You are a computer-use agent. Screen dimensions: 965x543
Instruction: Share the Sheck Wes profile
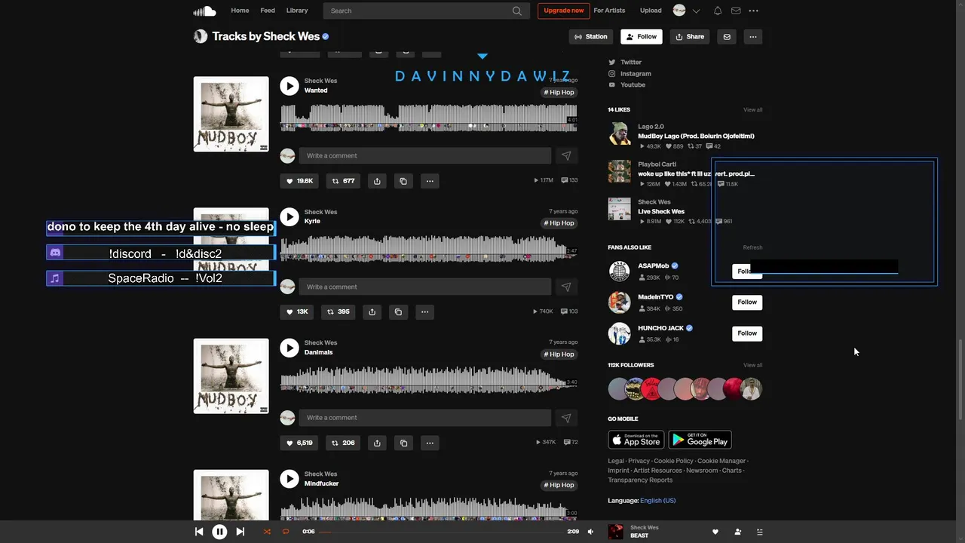[690, 36]
